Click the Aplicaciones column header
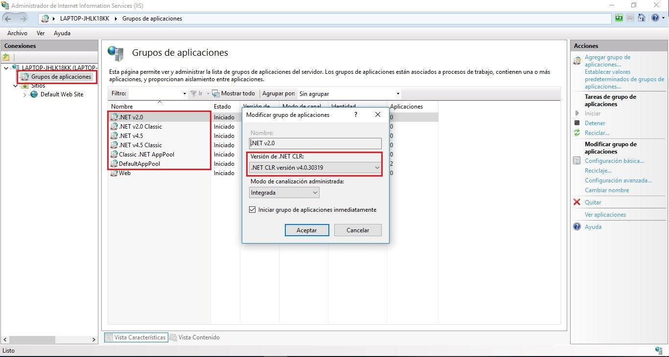Screen dimensions: 669x357 tap(412, 106)
